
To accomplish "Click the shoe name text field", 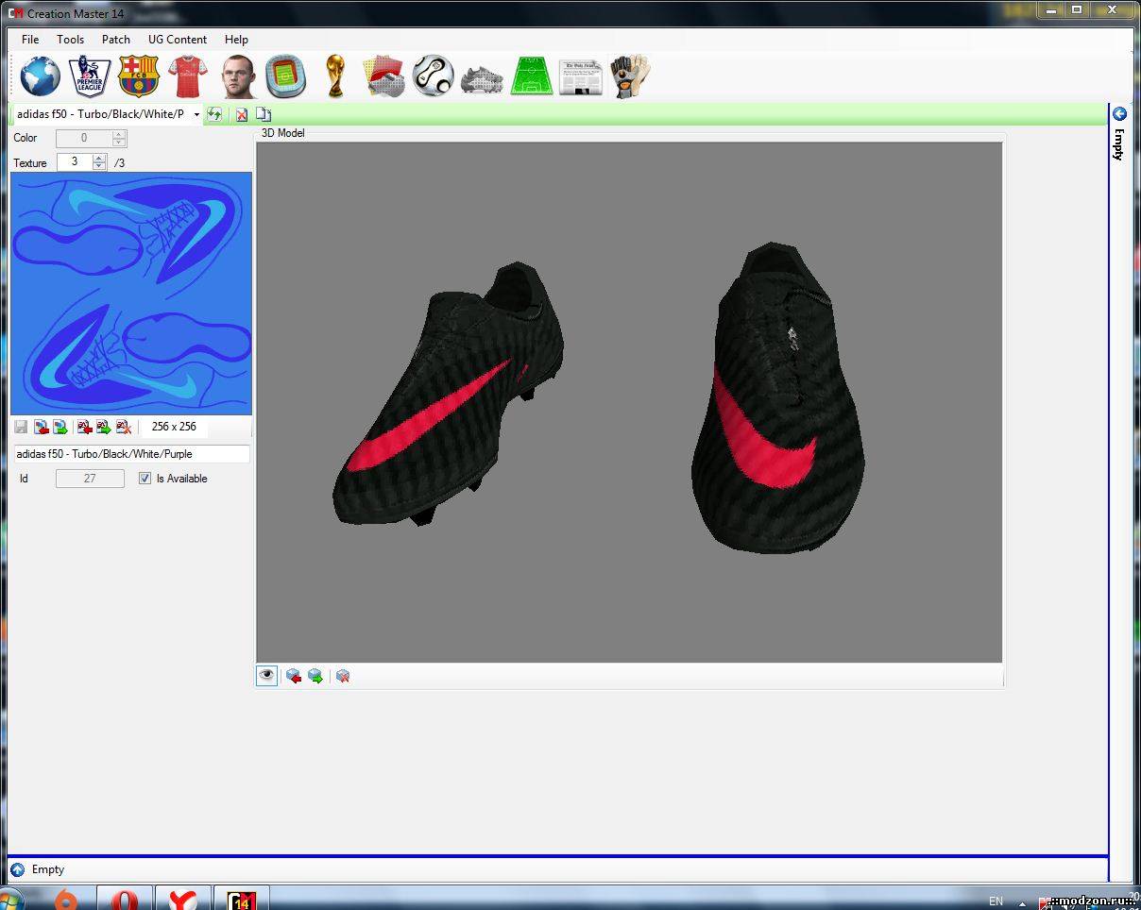I will [132, 454].
